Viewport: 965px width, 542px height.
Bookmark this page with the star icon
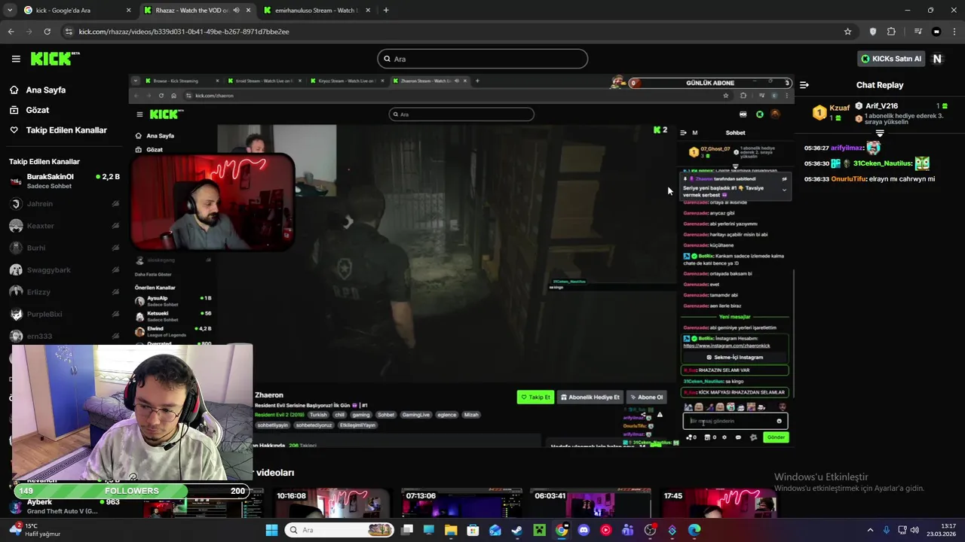click(x=847, y=32)
